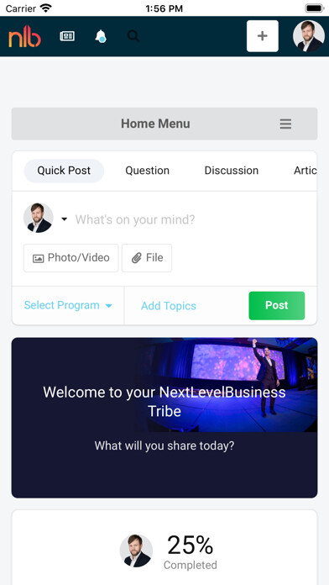This screenshot has width=329, height=585.
Task: Add Photo/Video to the post
Action: [70, 258]
